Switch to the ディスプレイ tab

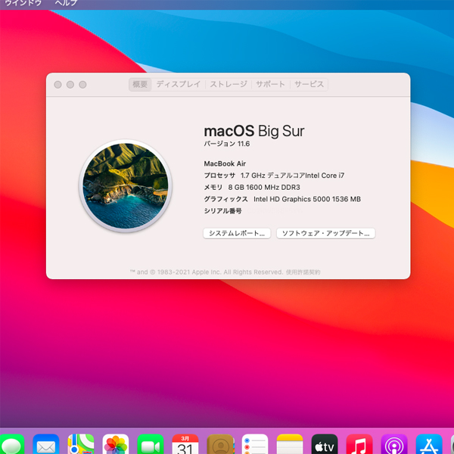179,85
